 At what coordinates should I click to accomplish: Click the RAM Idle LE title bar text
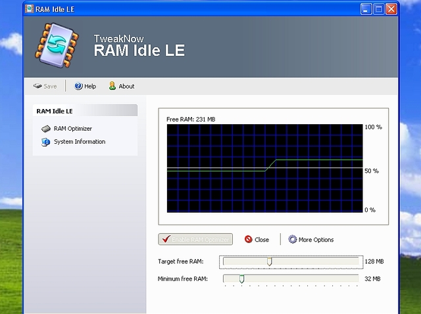56,9
